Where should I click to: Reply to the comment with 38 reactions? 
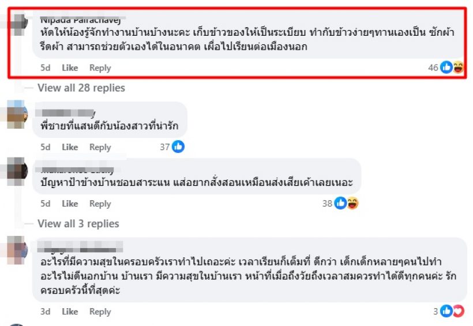point(100,204)
